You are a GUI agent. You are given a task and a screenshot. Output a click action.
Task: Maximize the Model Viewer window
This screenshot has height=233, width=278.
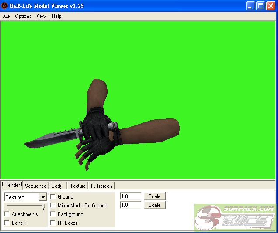point(261,6)
